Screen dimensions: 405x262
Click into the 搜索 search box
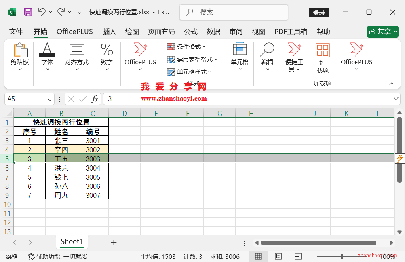pyautogui.click(x=234, y=12)
